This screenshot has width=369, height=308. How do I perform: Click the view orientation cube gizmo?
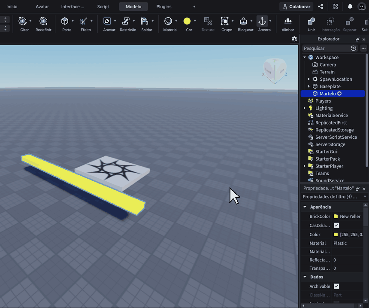click(275, 71)
